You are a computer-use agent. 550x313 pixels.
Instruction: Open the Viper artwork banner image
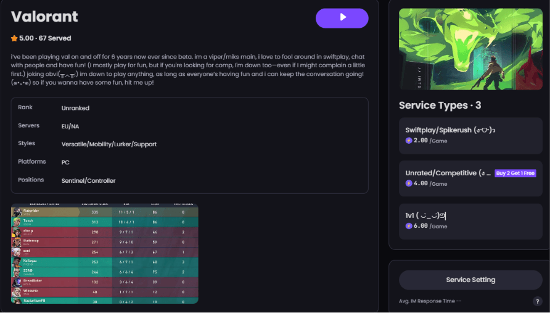(470, 49)
